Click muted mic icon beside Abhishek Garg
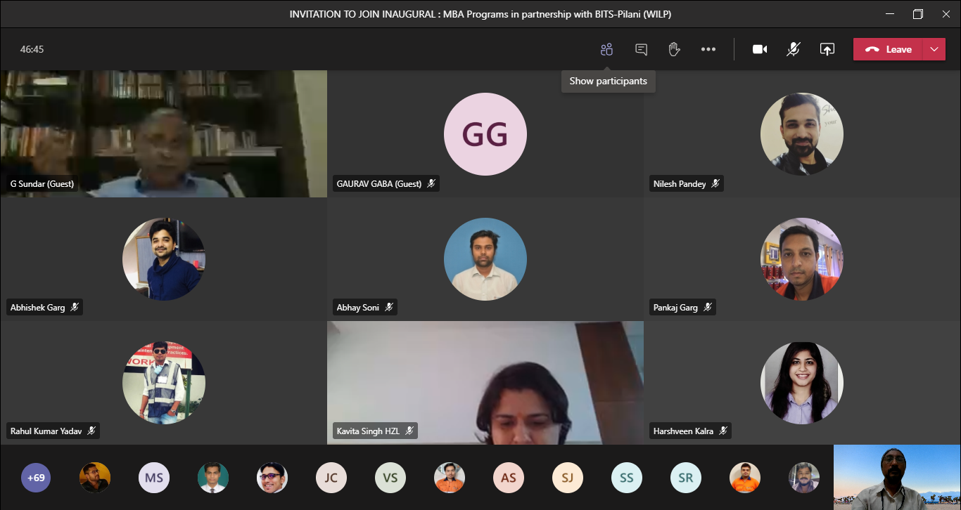Viewport: 961px width, 510px height. point(75,308)
